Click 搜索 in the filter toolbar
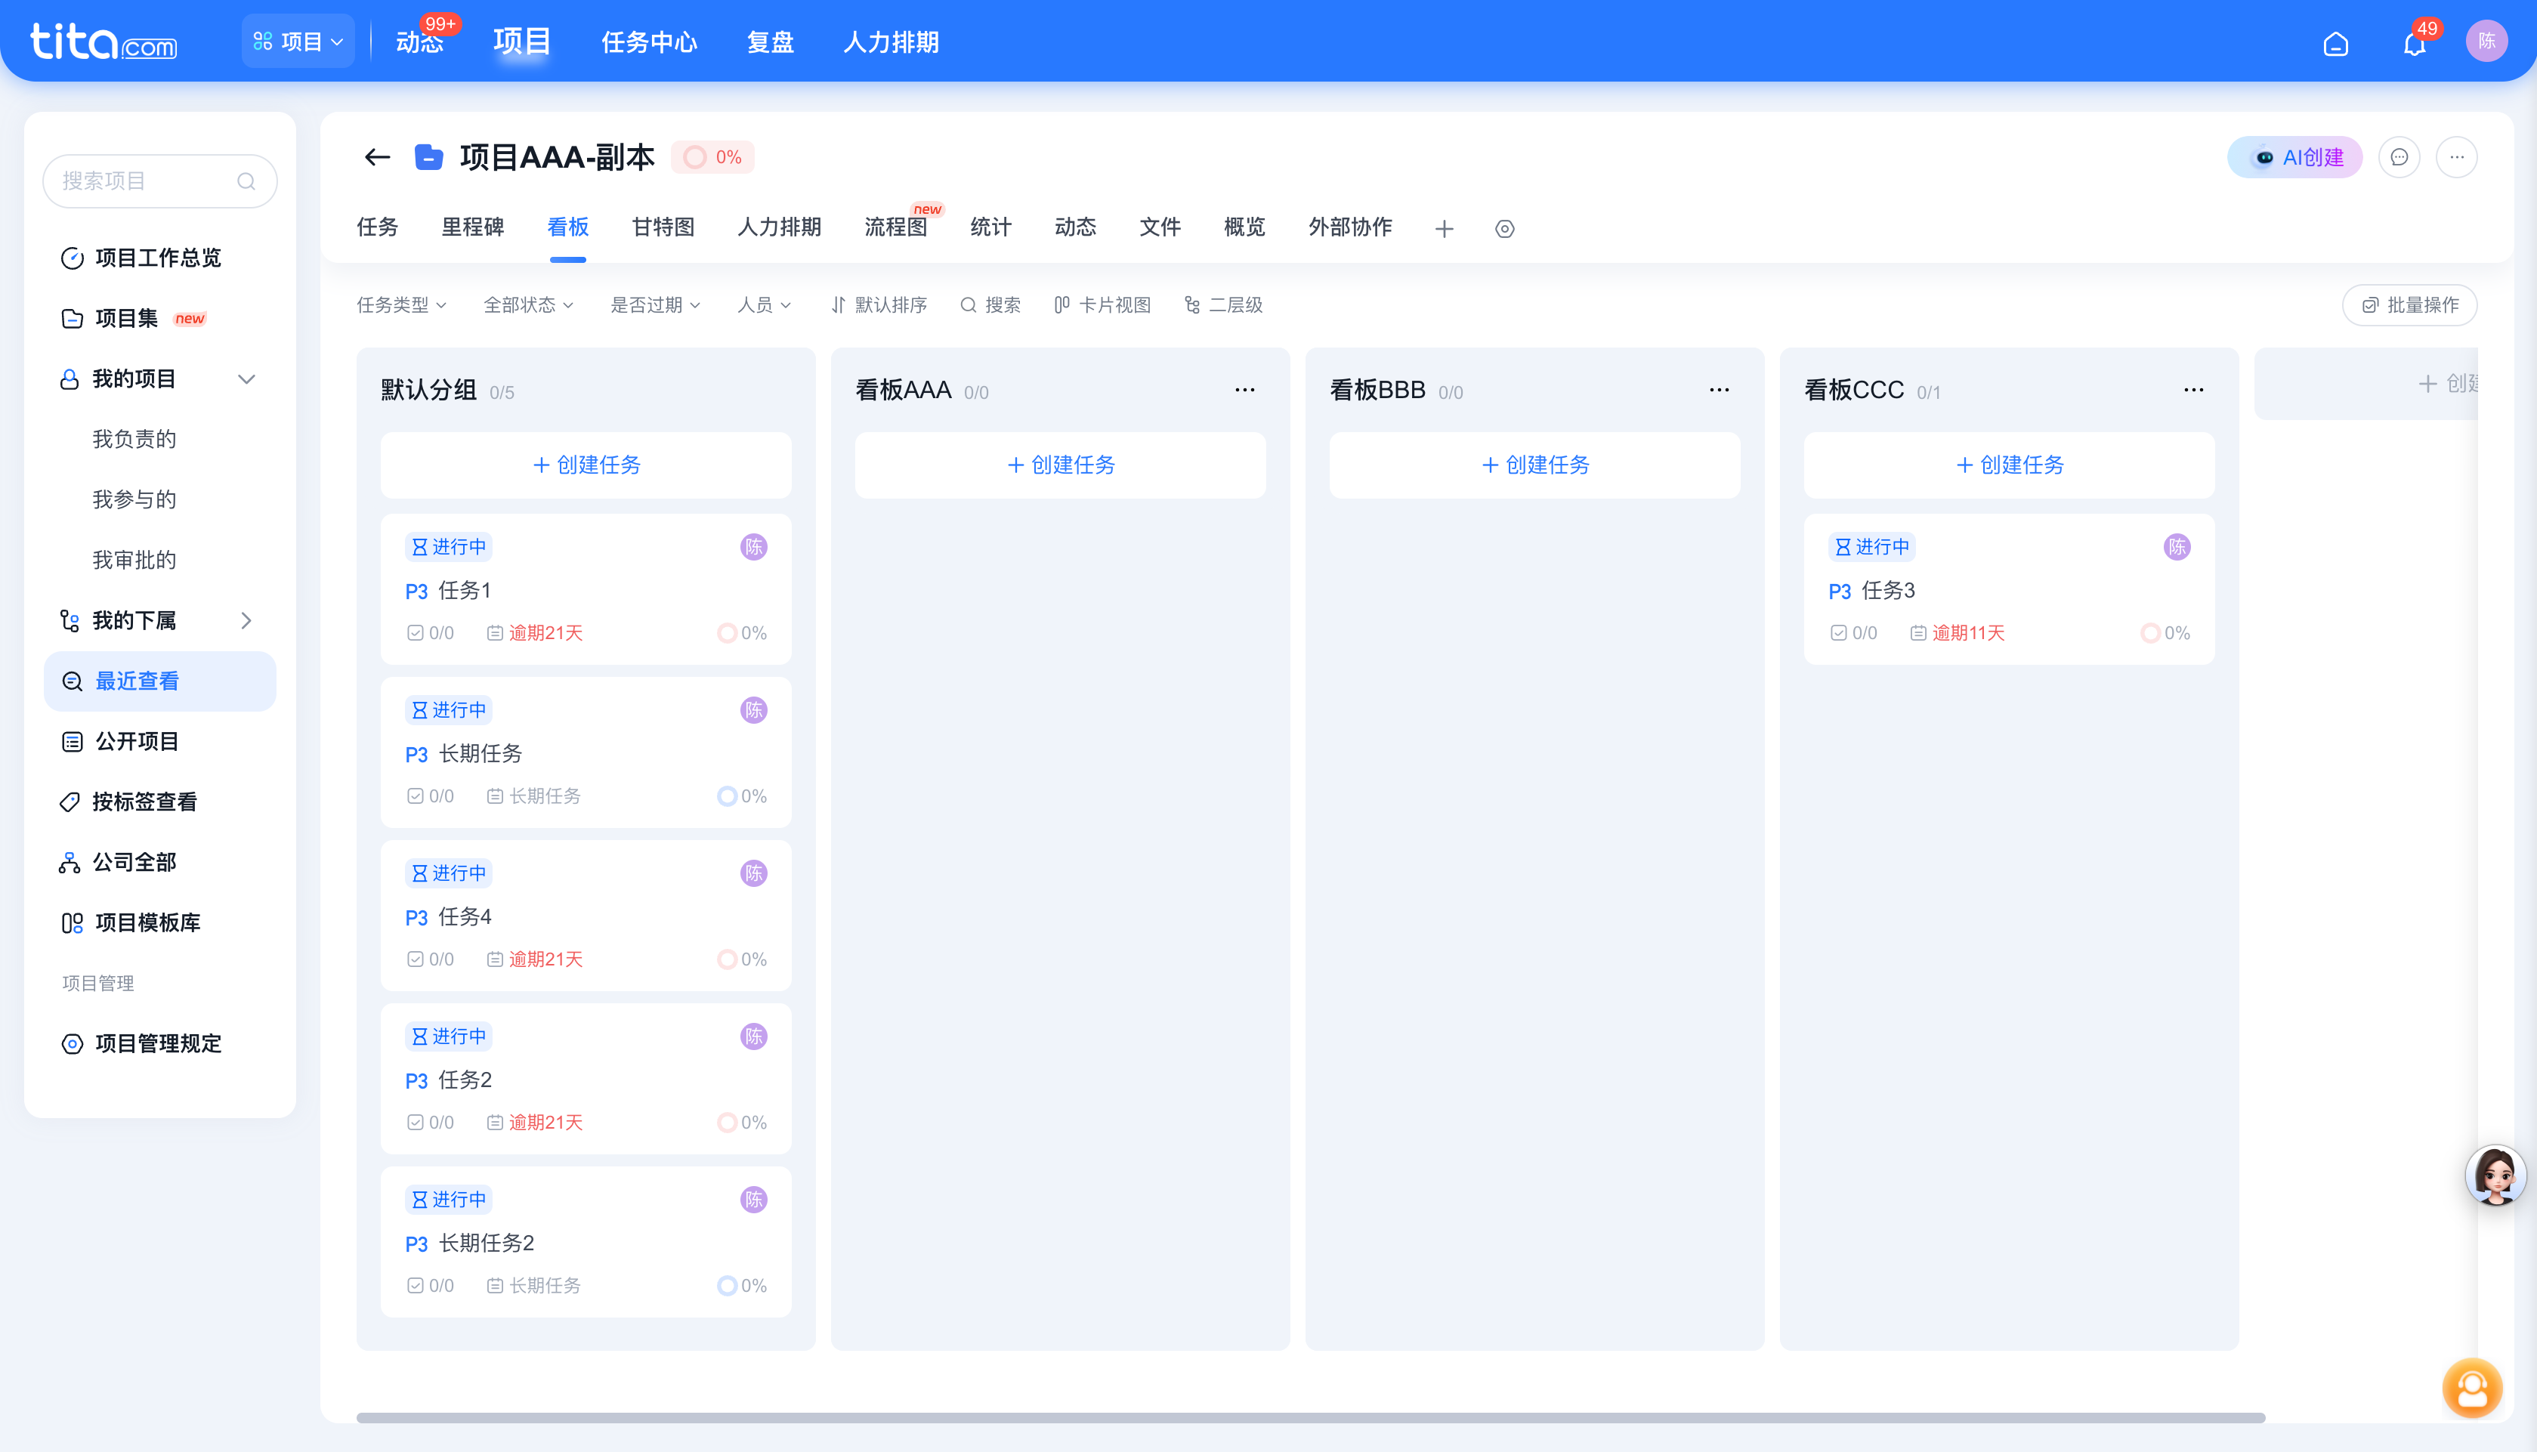The image size is (2537, 1452). click(990, 304)
